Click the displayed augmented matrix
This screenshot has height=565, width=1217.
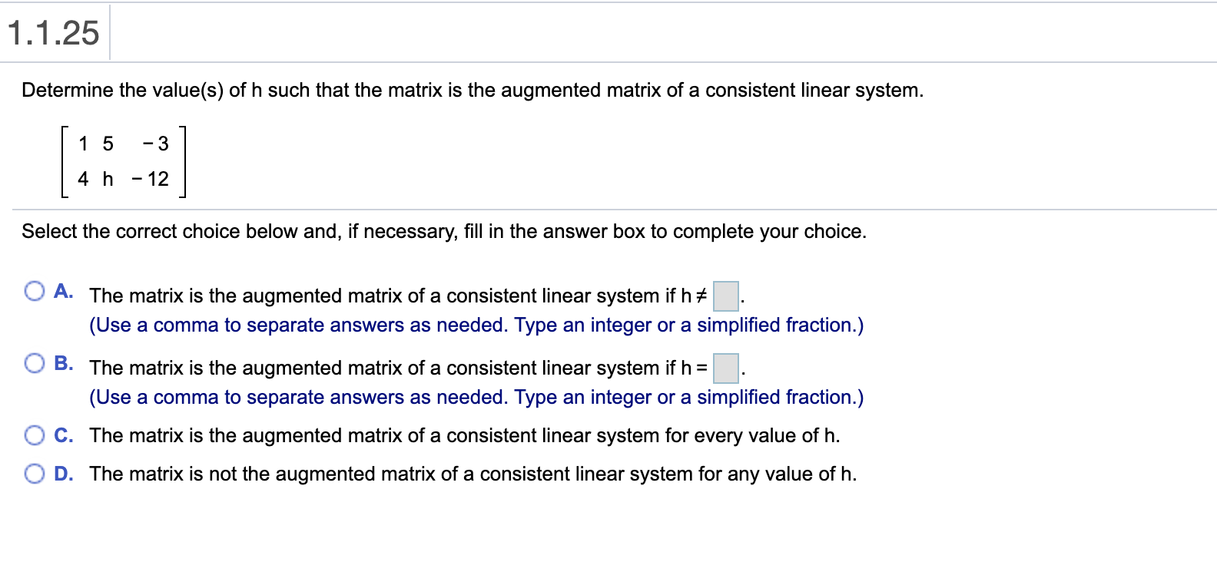(x=123, y=160)
